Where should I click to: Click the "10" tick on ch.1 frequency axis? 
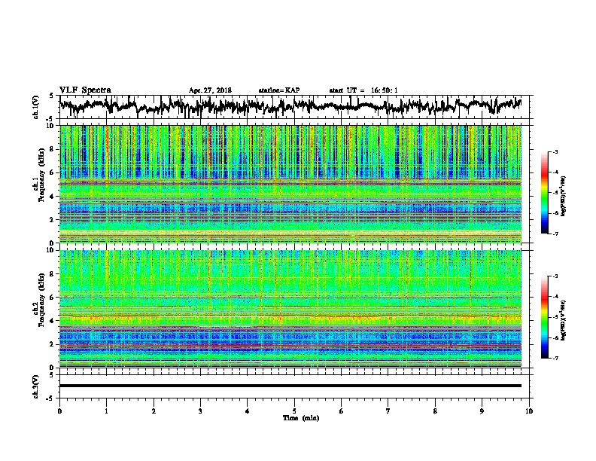(52, 126)
